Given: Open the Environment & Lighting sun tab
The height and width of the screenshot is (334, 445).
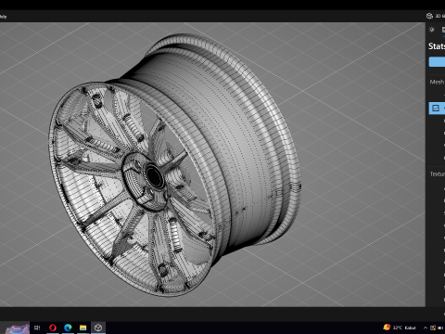Looking at the screenshot, I should [432, 30].
